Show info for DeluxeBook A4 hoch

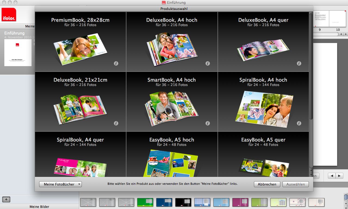click(x=208, y=63)
